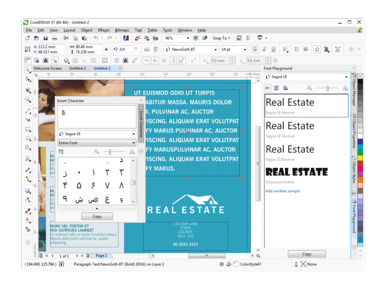Open the Tools menu
This screenshot has width=386, height=289.
click(167, 30)
